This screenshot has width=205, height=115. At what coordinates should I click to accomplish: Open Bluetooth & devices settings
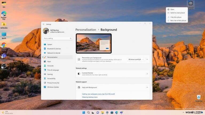pos(58,49)
